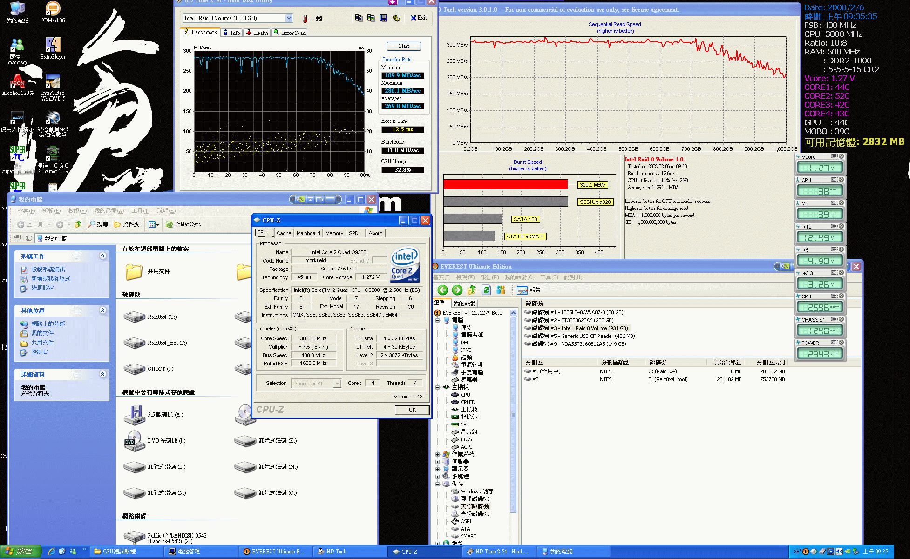Select the SMART tree item in EVEREST

point(469,536)
